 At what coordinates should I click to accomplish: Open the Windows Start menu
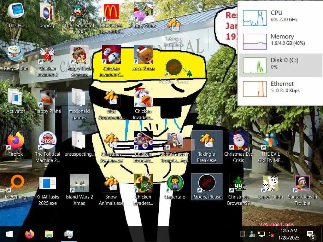tap(9, 234)
